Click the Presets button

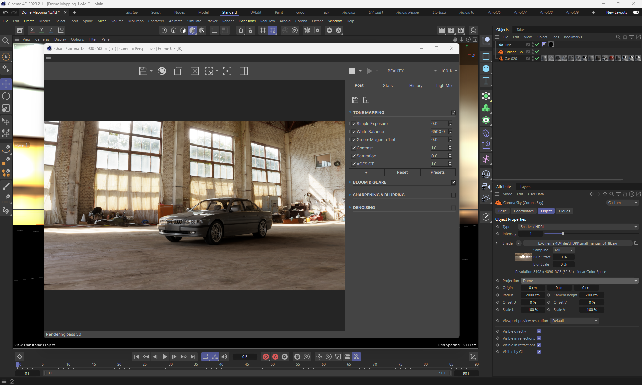tap(437, 172)
